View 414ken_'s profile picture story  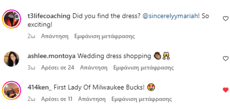pyautogui.click(x=11, y=91)
